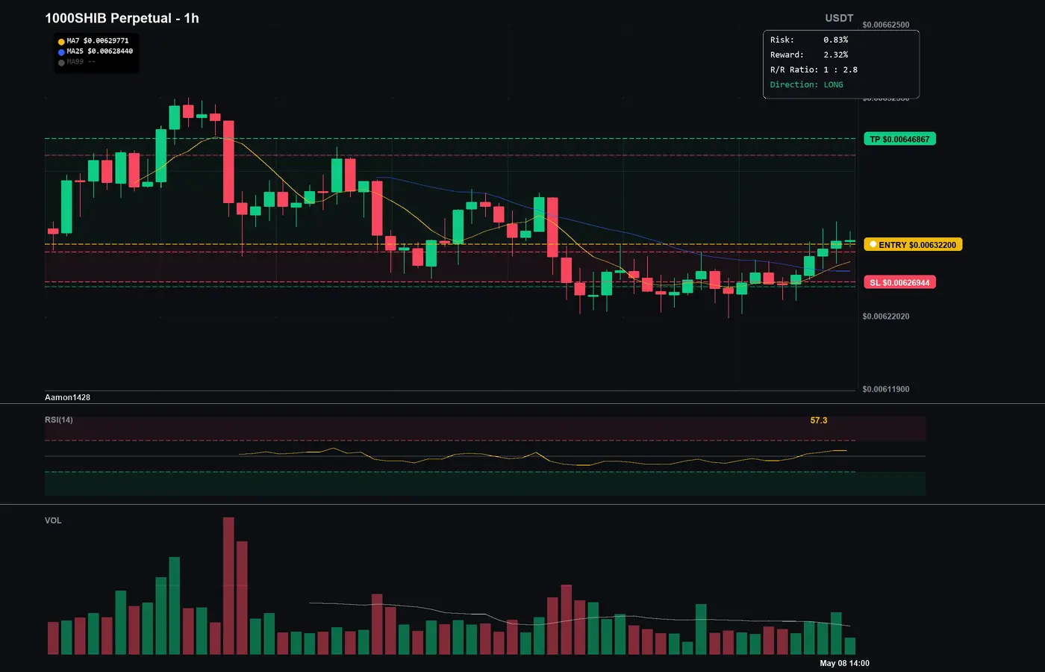Click the MA99 -- legend entry
The height and width of the screenshot is (672, 1045).
(81, 62)
